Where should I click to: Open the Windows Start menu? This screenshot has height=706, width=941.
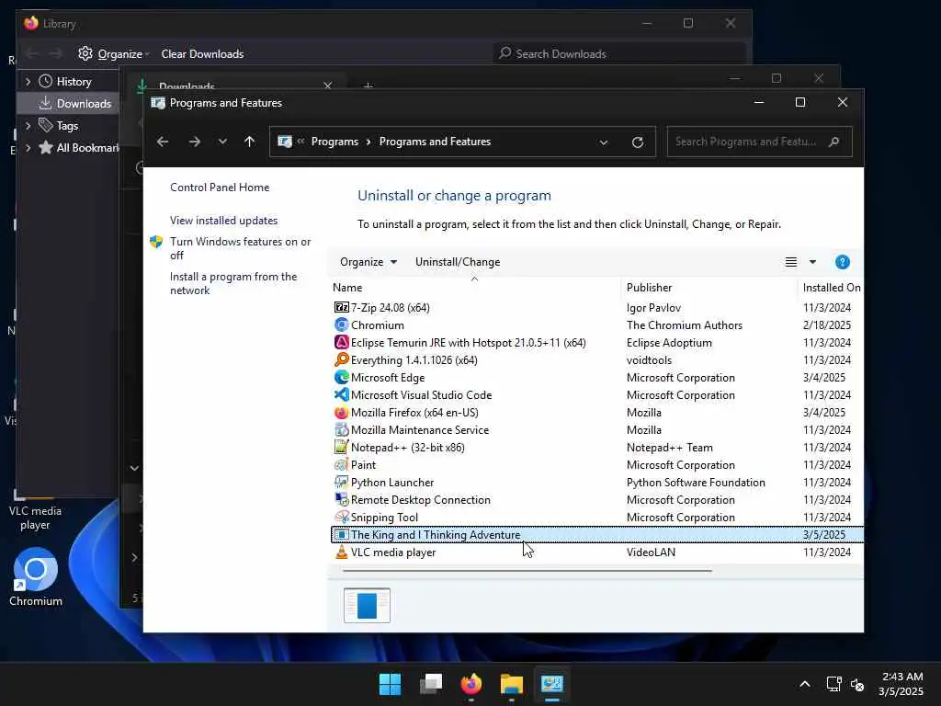(x=390, y=684)
